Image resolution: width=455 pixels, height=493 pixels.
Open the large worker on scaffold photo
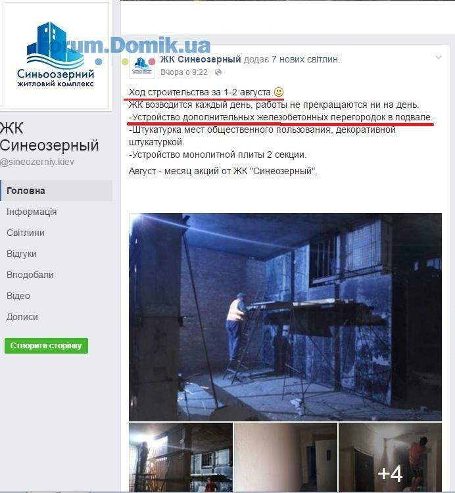tap(285, 317)
